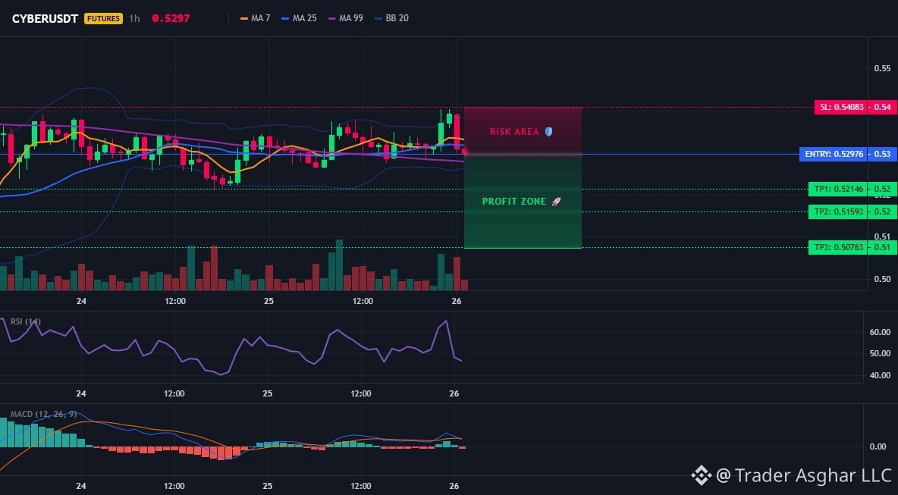898x495 pixels.
Task: Select the 1h timeframe label
Action: (x=134, y=18)
